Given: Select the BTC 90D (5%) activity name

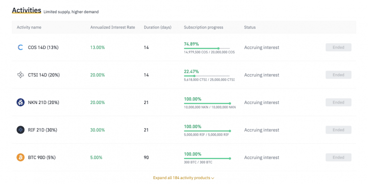Looking at the screenshot, I should 42,158.
